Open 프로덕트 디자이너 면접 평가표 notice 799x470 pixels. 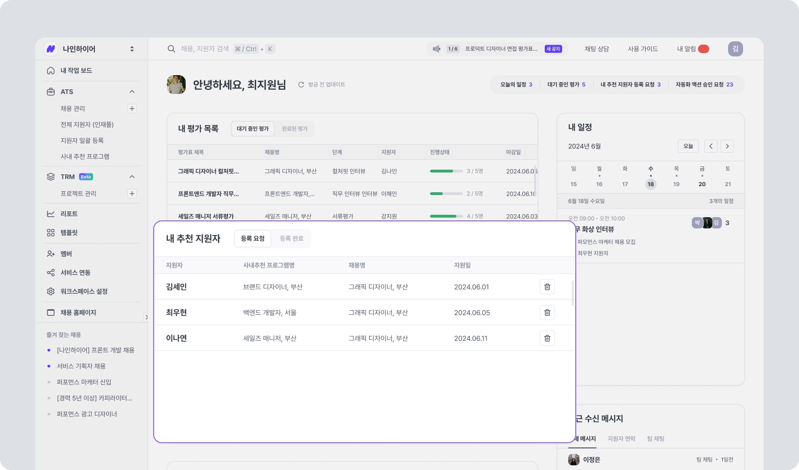click(501, 49)
